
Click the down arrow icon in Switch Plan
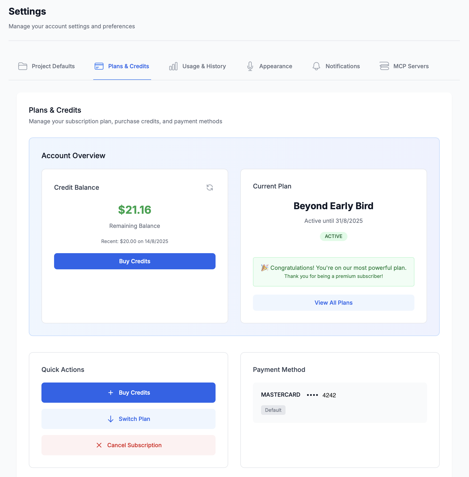pos(111,419)
